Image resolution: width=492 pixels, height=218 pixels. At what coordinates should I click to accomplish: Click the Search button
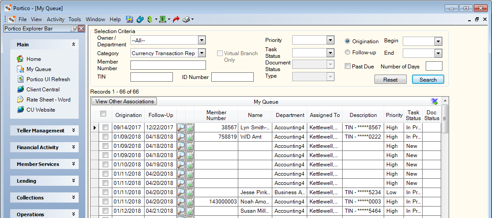tap(428, 79)
